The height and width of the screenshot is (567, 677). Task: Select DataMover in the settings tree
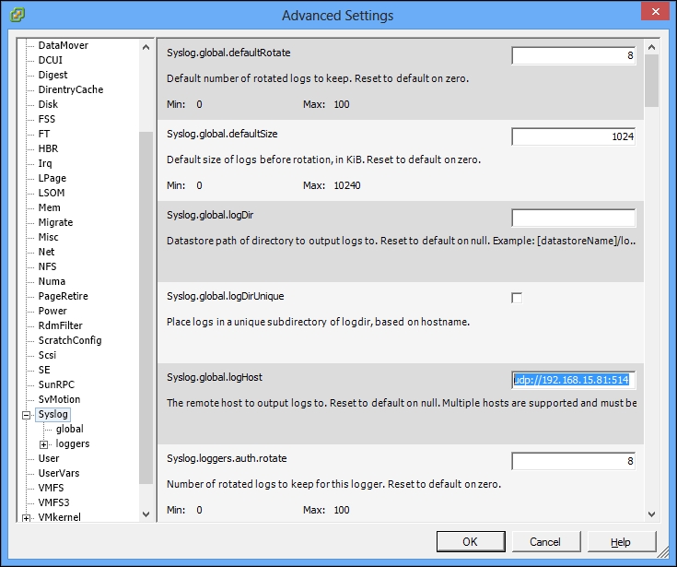63,45
